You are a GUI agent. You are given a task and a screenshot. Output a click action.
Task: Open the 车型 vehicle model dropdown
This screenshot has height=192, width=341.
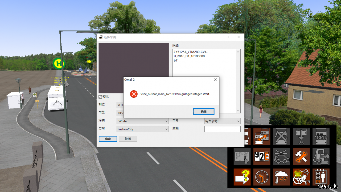[120, 113]
